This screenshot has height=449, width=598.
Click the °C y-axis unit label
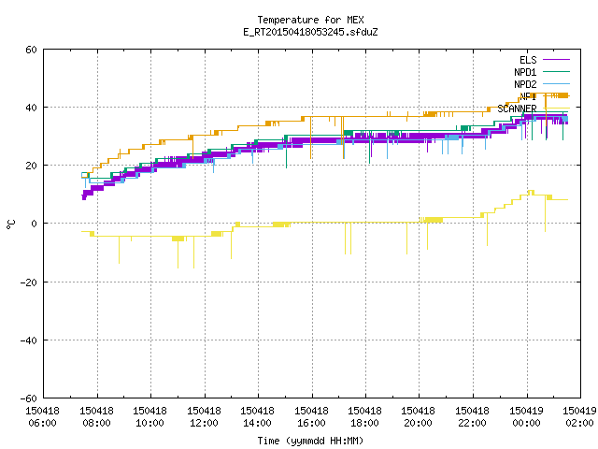(10, 224)
